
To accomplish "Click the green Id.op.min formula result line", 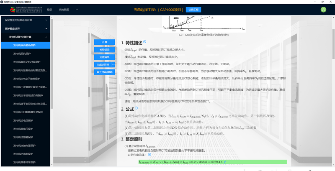I will 213,162.
